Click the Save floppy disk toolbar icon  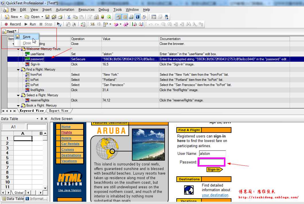point(47,17)
